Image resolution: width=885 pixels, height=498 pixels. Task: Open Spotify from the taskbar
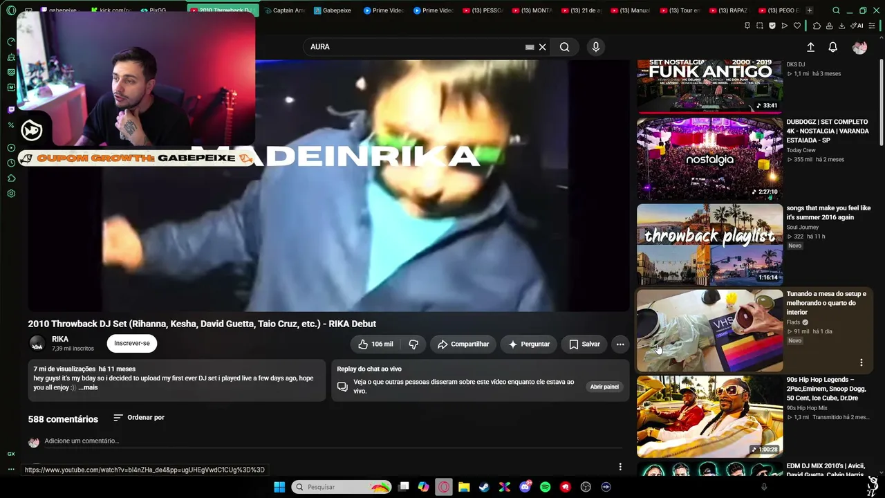pos(545,487)
